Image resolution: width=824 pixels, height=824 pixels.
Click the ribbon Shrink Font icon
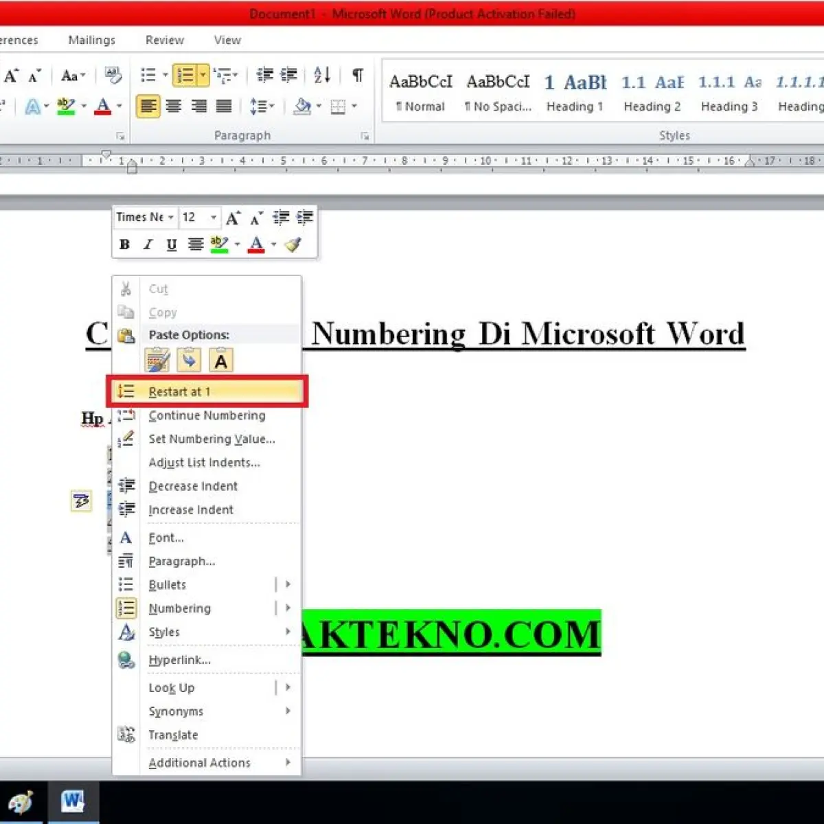34,76
